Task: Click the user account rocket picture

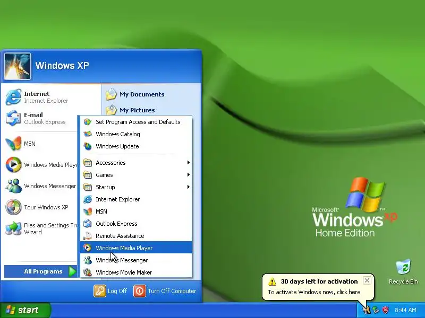Action: point(18,66)
